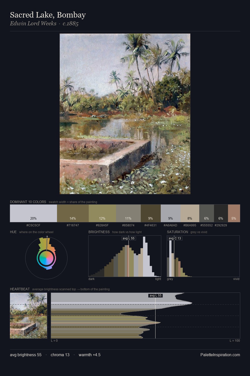Click the '#4F4631' hex code text
250x376 pixels.
point(150,225)
